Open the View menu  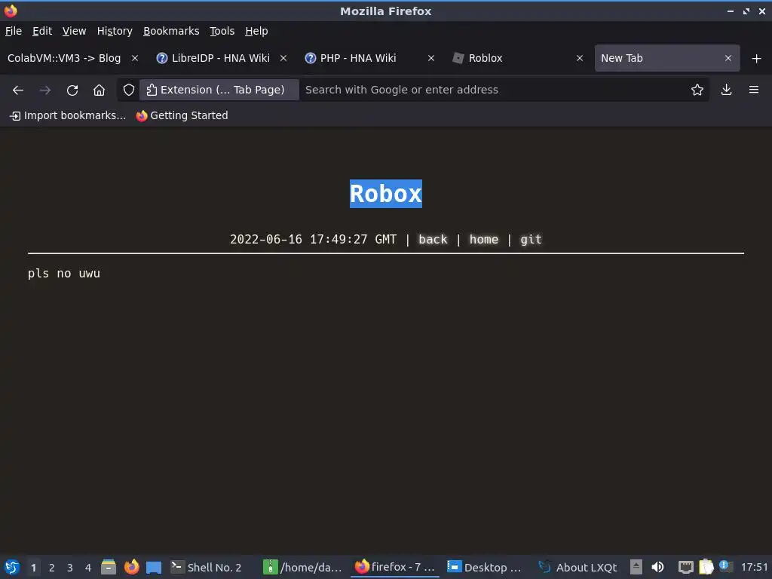(74, 31)
